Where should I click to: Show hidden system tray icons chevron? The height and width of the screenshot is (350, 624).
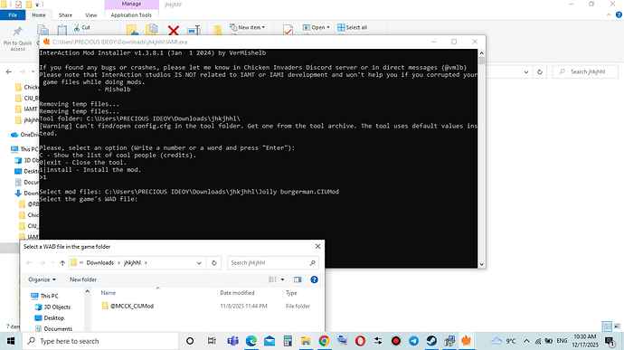(526, 341)
